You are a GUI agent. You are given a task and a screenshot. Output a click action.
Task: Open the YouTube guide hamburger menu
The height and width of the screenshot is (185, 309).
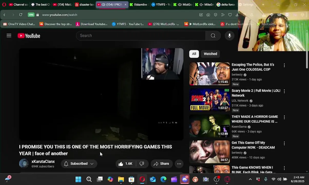tap(9, 36)
